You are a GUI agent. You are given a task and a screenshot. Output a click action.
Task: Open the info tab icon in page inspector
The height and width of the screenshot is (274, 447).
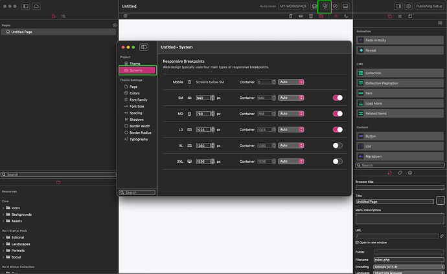click(410, 173)
